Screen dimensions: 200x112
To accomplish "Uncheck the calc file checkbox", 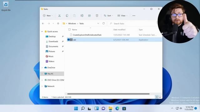I will pyautogui.click(x=68, y=40).
